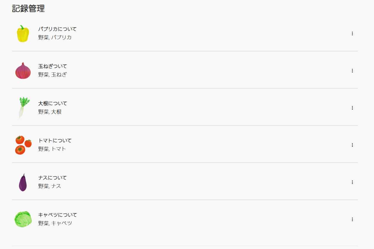374x249 pixels.
Task: Open the パプリカについて record title
Action: 57,29
